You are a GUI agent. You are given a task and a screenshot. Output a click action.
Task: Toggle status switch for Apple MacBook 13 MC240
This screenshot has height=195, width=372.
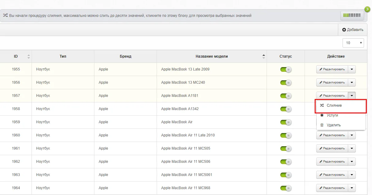click(x=286, y=82)
